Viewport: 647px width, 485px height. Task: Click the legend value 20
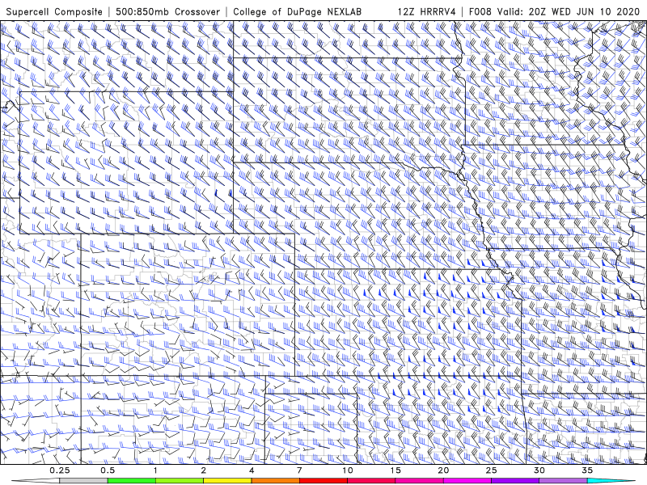pyautogui.click(x=443, y=470)
